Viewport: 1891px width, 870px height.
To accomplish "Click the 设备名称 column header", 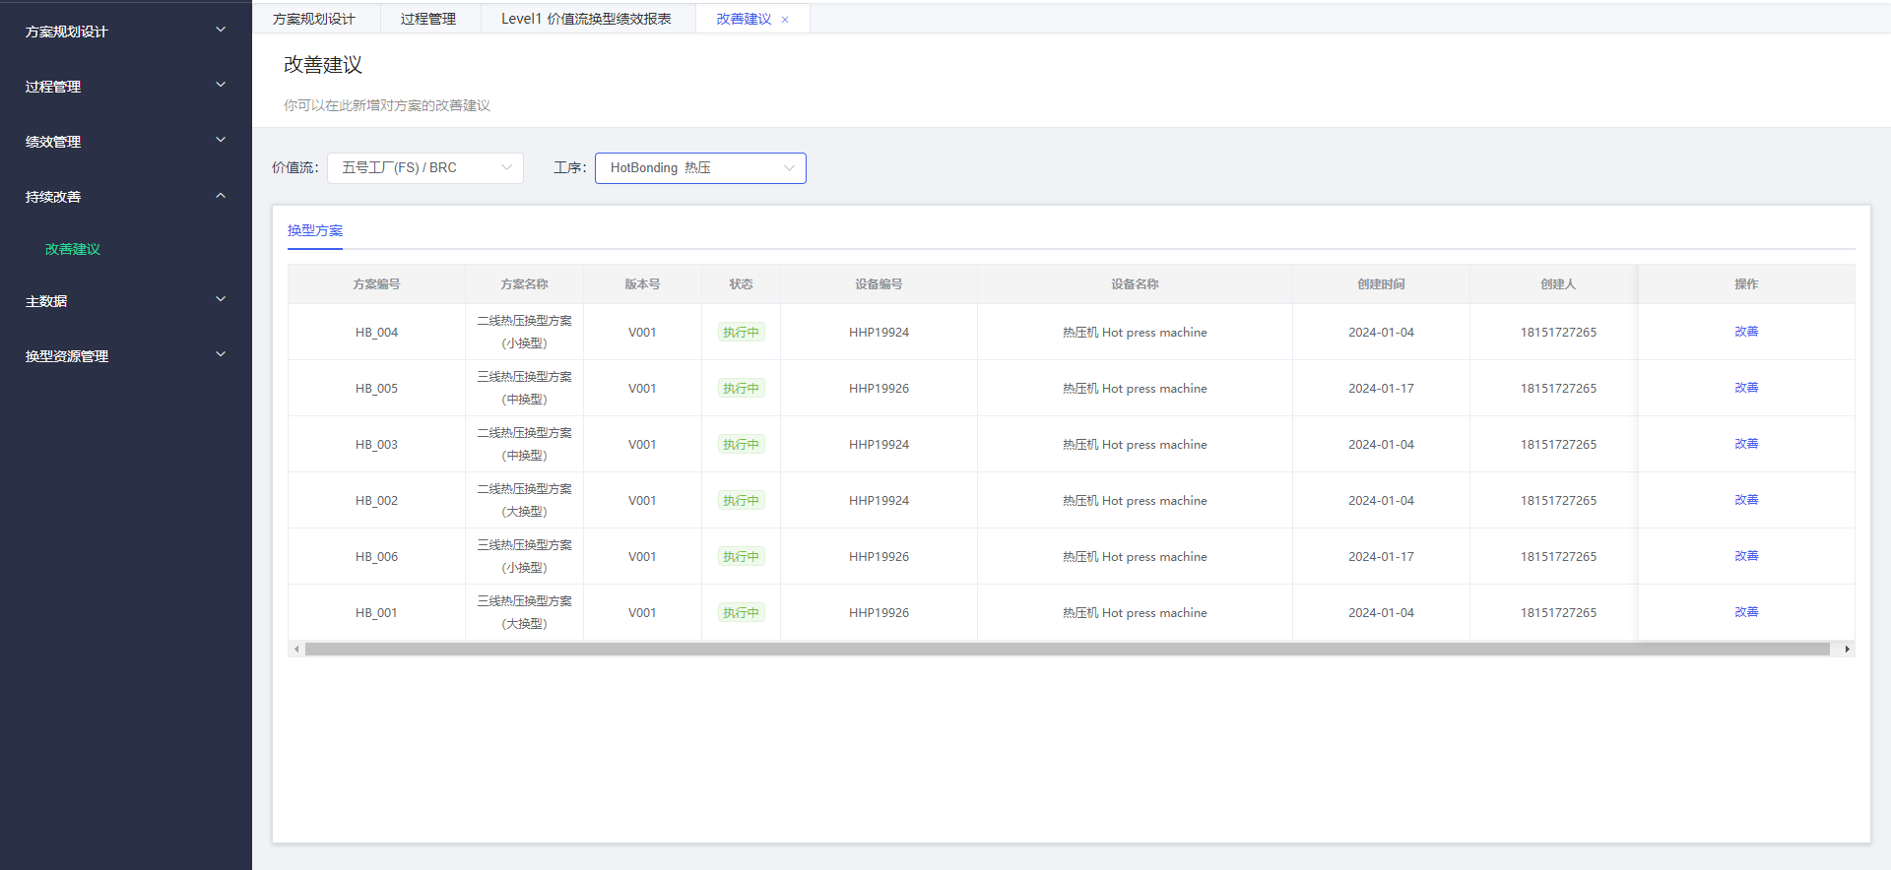I will [x=1135, y=284].
